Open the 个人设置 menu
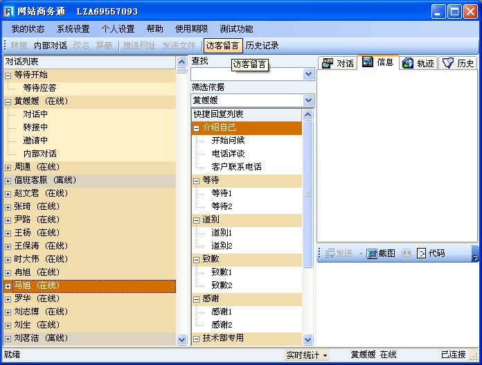The height and width of the screenshot is (365, 482). coord(118,29)
